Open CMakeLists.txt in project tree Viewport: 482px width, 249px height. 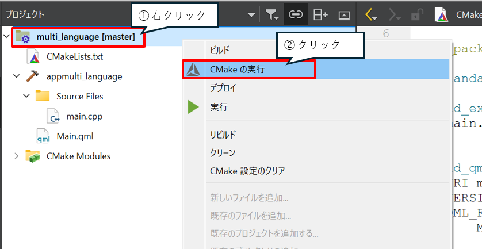[x=74, y=56]
